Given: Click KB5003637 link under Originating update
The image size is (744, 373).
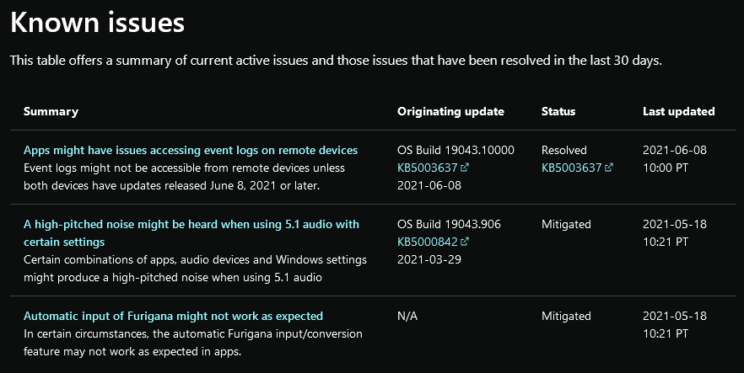Looking at the screenshot, I should (x=428, y=168).
